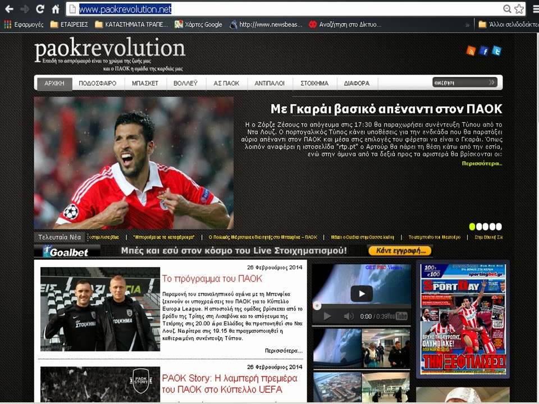539x404 pixels.
Task: Click Περισσότερα under Το πρόγραμμα του ΠΑΟΚ
Action: pyautogui.click(x=284, y=351)
